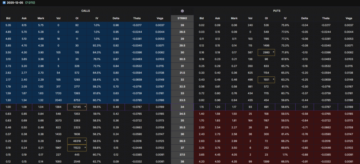
Task: Sort puts by the Vega column header
Action: [349, 18]
